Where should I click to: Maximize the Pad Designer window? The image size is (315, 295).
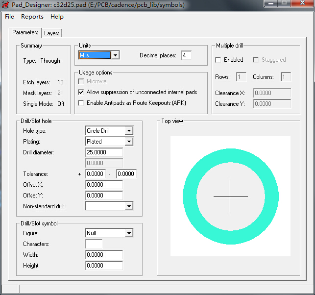(x=284, y=3)
